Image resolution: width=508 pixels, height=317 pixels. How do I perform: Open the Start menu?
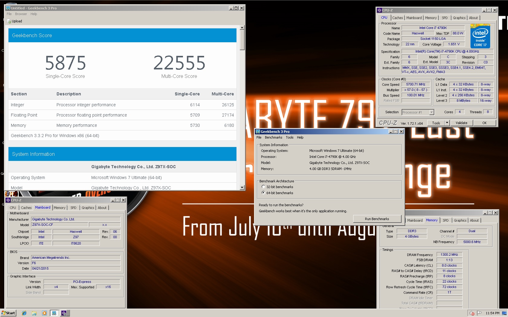pyautogui.click(x=8, y=313)
